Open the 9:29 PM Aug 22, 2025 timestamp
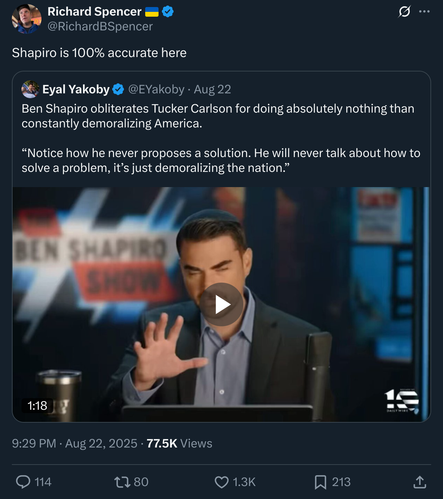 (x=74, y=443)
